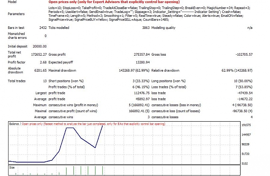
Task: Click Relative drawdown value 62.99% (143268.97)
Action: [237, 70]
